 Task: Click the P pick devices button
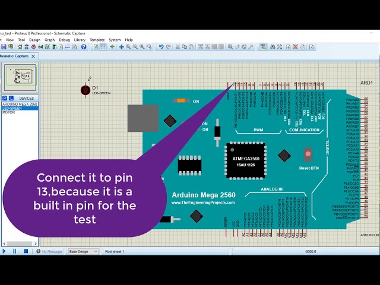point(5,98)
